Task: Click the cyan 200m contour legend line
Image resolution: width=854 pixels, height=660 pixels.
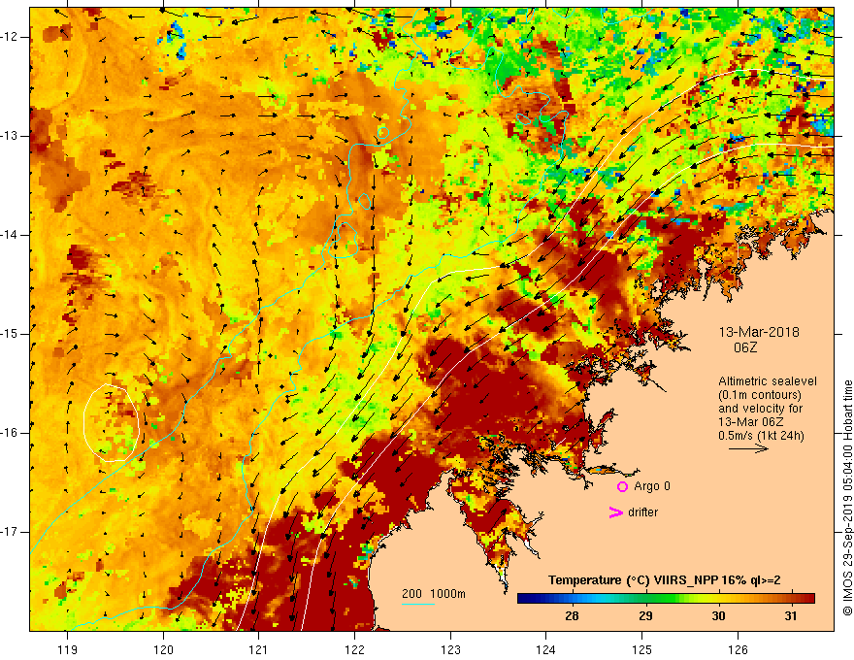Action: [x=417, y=605]
